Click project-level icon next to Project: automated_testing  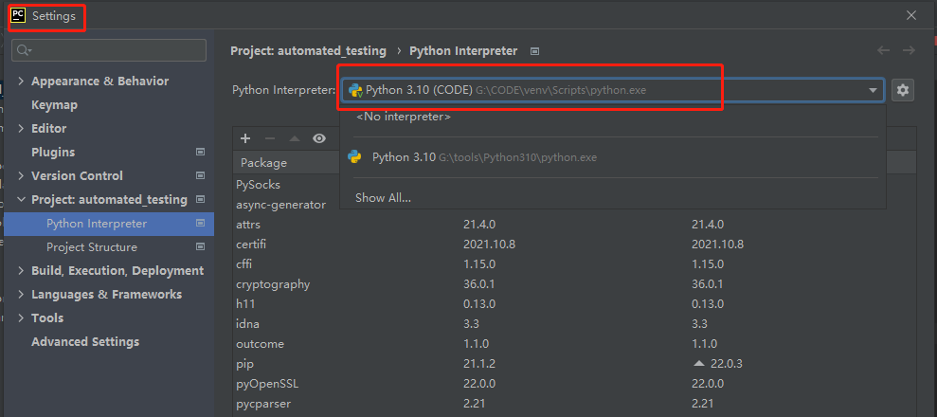pyautogui.click(x=200, y=200)
